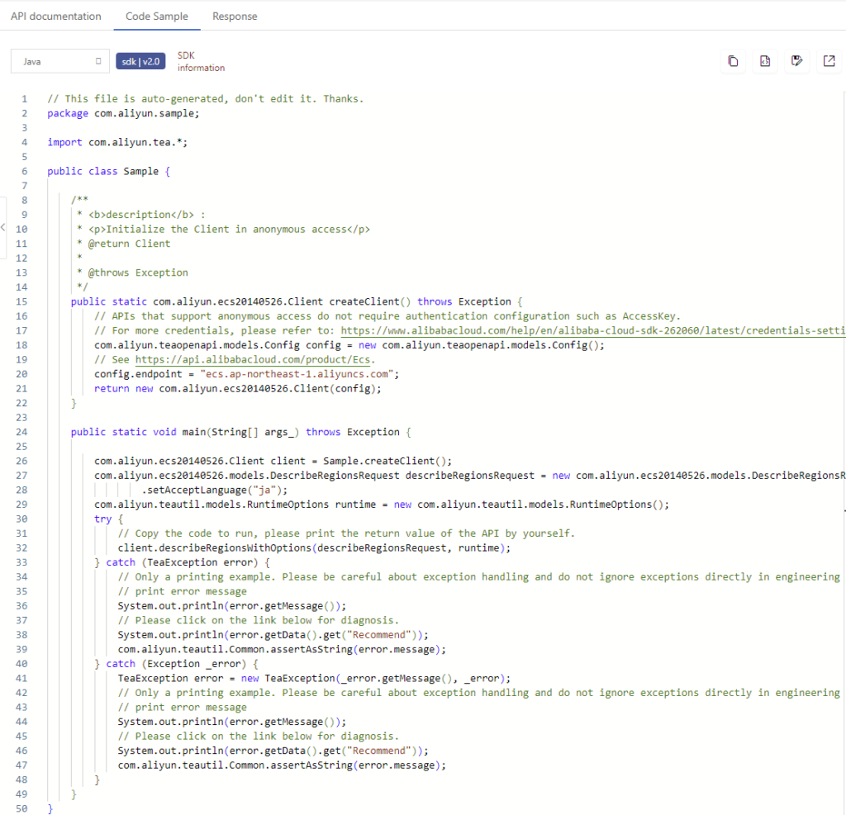Click the "print error message" comment on line 35

point(183,592)
